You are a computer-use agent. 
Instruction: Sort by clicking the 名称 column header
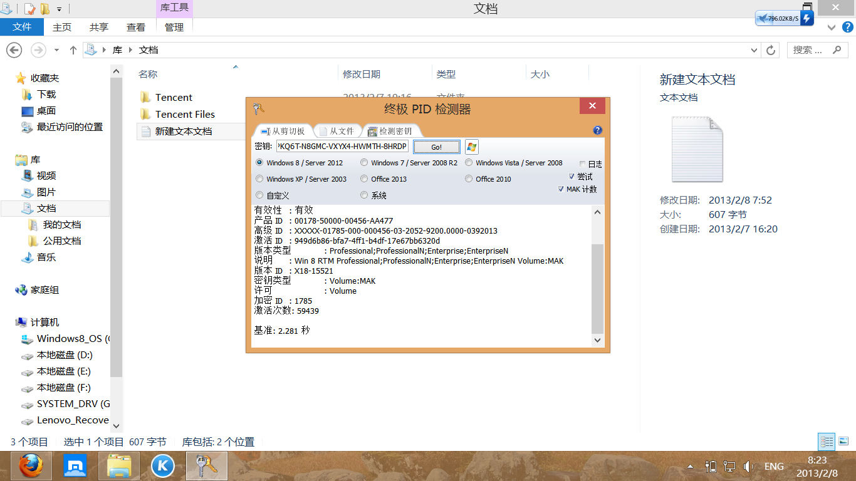[x=148, y=74]
